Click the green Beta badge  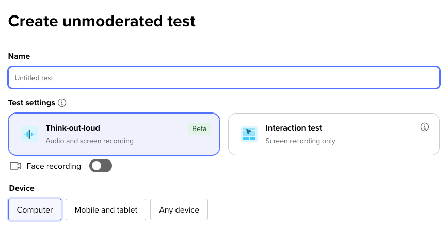(x=199, y=128)
